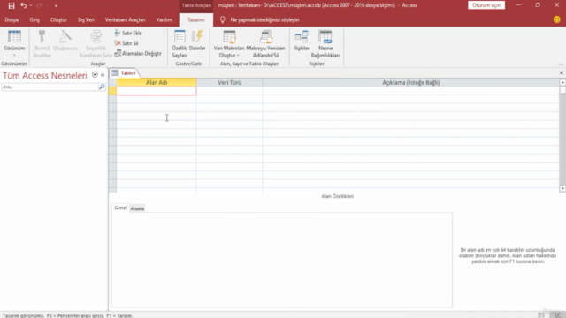
Task: Open the Yardım tab
Action: click(x=164, y=19)
